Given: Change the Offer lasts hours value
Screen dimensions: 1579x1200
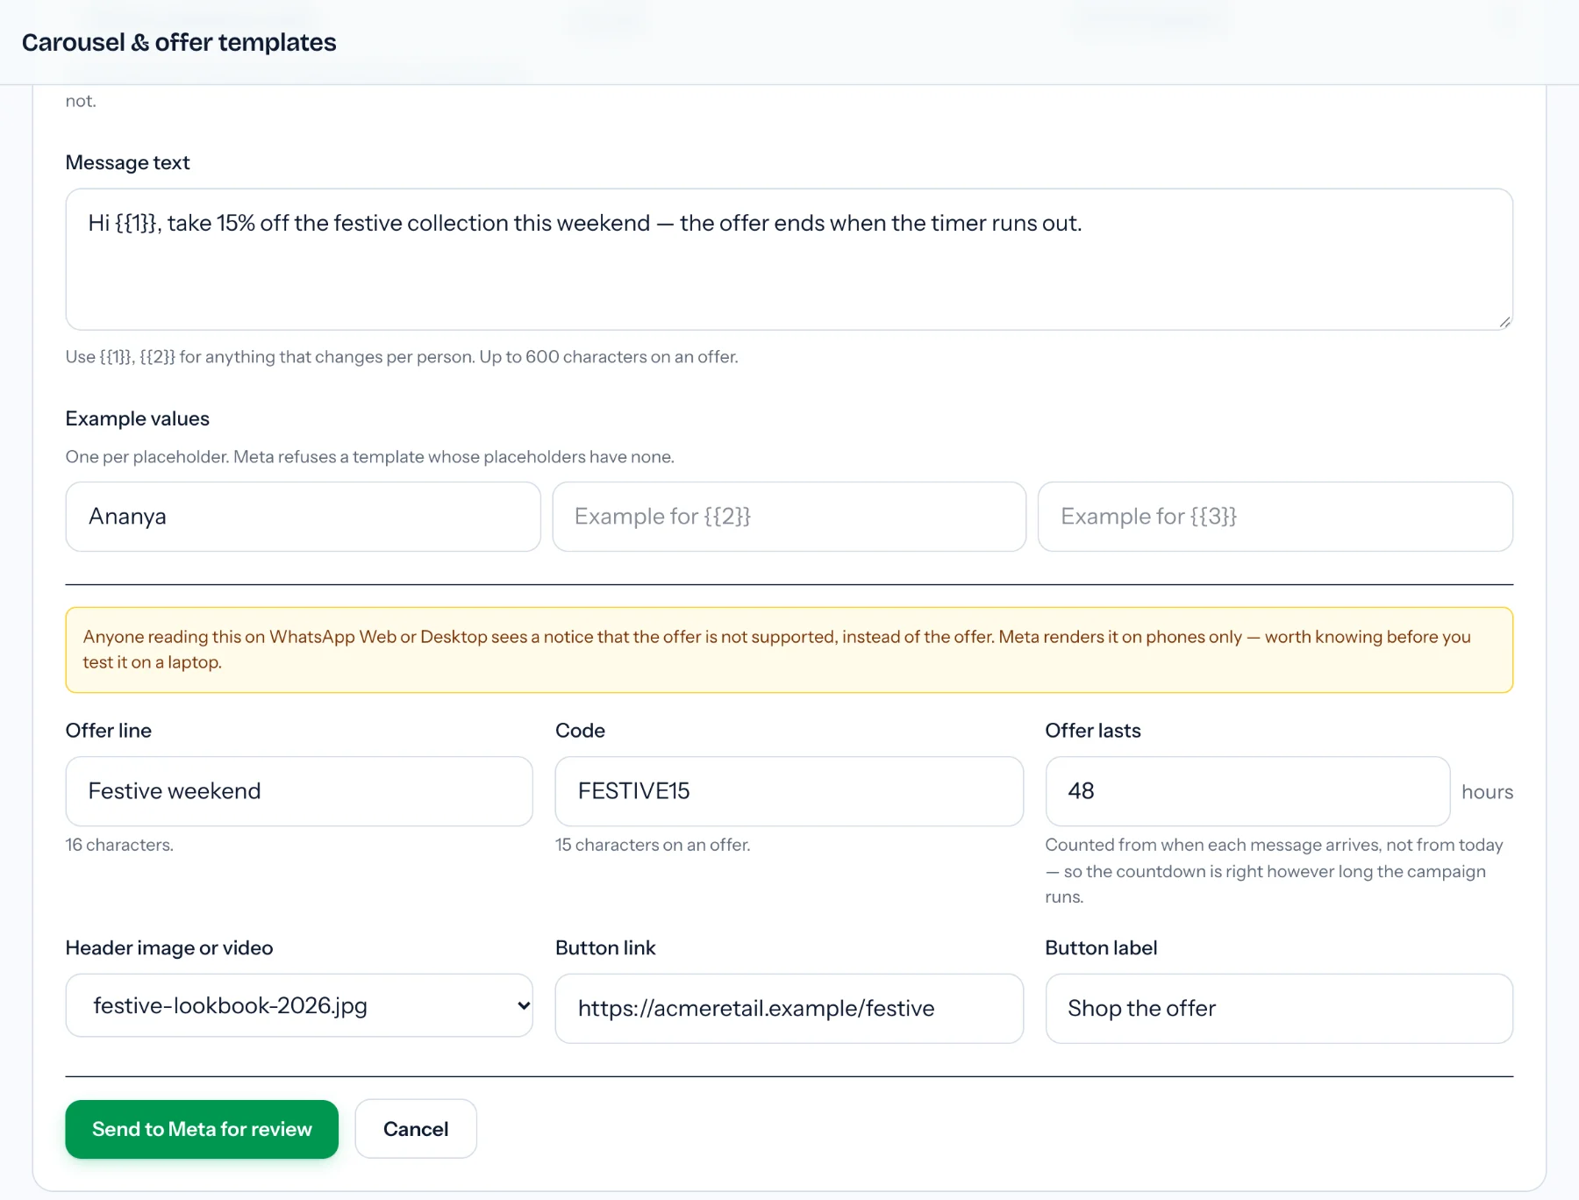Looking at the screenshot, I should [x=1247, y=791].
